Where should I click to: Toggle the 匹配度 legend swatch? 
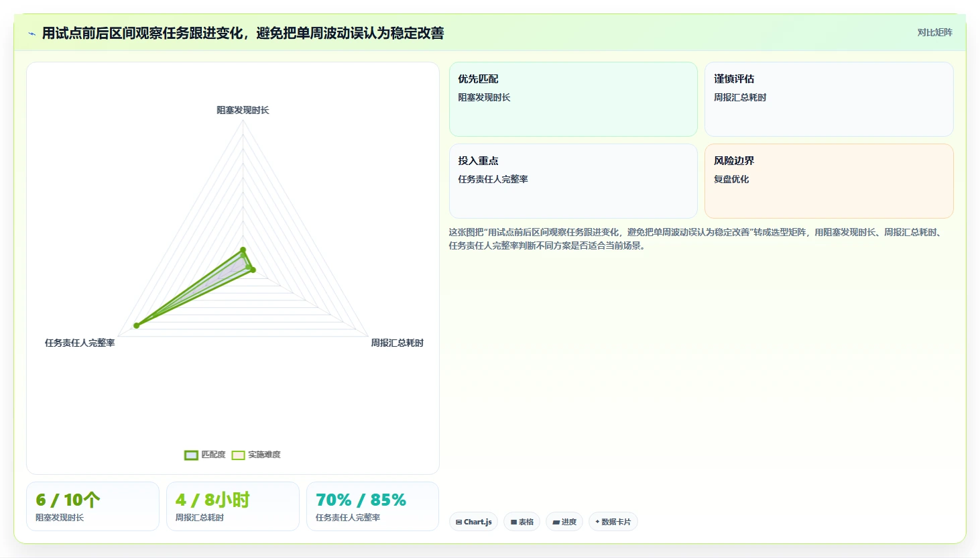(191, 455)
